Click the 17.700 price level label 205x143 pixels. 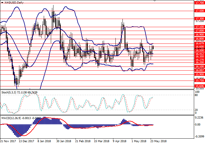(199, 3)
